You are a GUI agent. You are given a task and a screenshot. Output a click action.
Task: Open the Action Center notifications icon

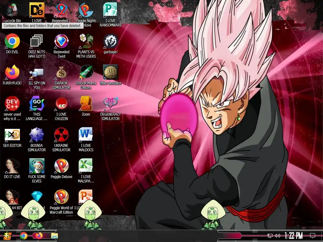313,236
